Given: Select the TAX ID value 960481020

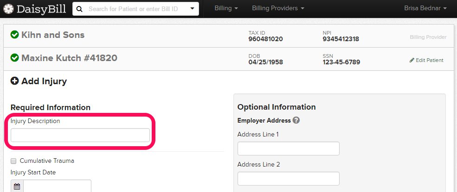Looking at the screenshot, I should [x=265, y=39].
